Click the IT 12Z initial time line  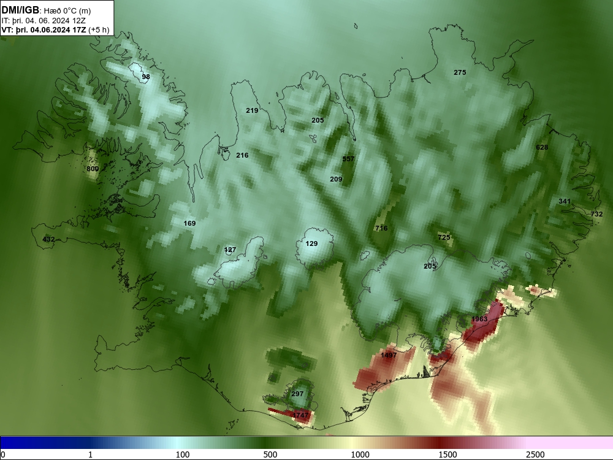coord(44,20)
